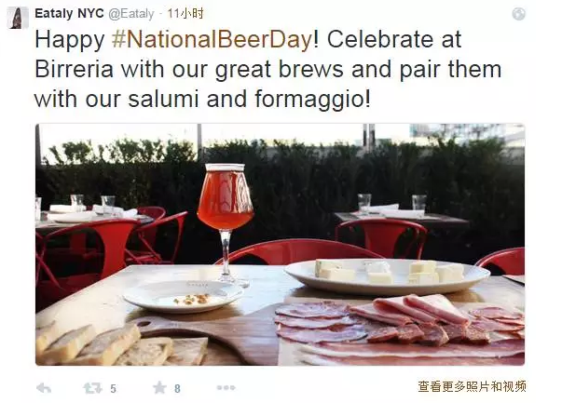Image resolution: width=562 pixels, height=403 pixels.
Task: Open the more options ellipsis icon
Action: pos(226,387)
